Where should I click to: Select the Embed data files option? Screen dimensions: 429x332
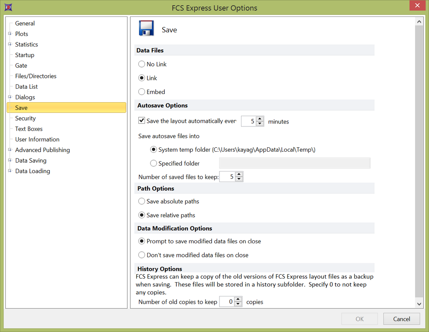pyautogui.click(x=142, y=92)
